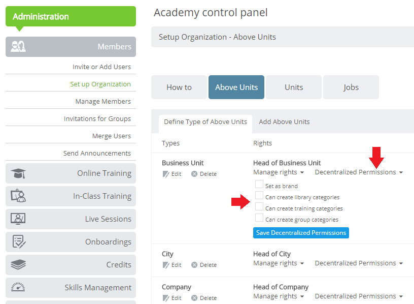Click the Live Sessions screen icon
The image size is (414, 304).
coord(18,219)
